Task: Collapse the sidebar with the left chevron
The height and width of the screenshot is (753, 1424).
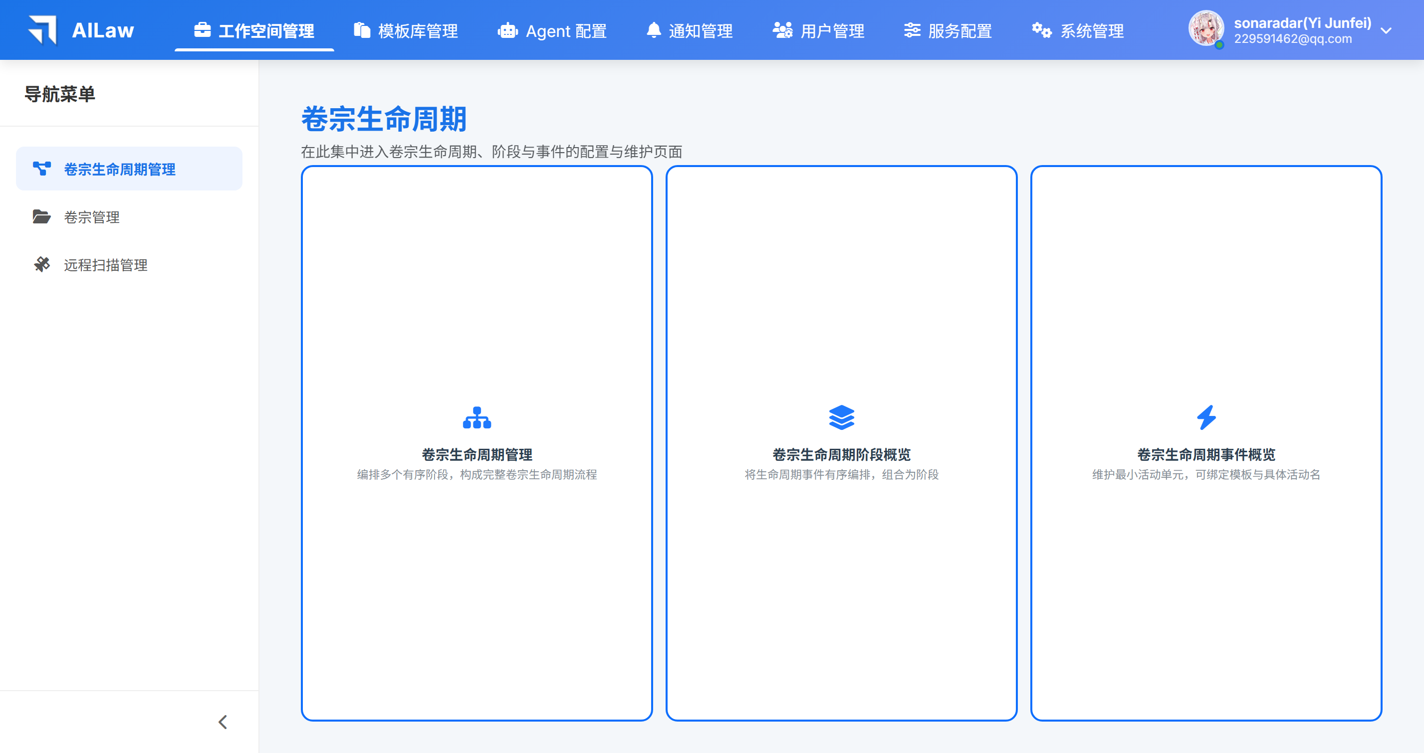Action: (x=223, y=722)
